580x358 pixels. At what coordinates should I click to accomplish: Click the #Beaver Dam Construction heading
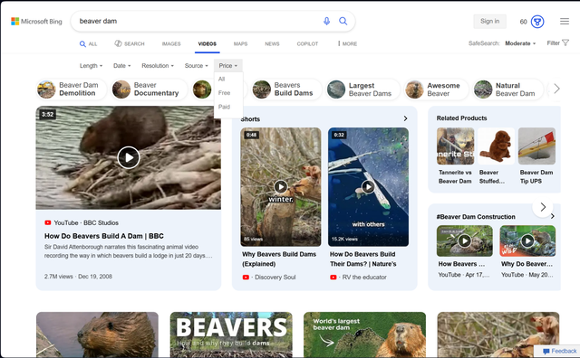[476, 217]
